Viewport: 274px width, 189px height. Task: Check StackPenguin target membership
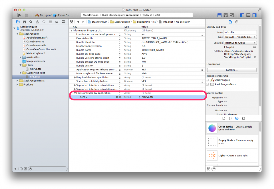point(208,80)
